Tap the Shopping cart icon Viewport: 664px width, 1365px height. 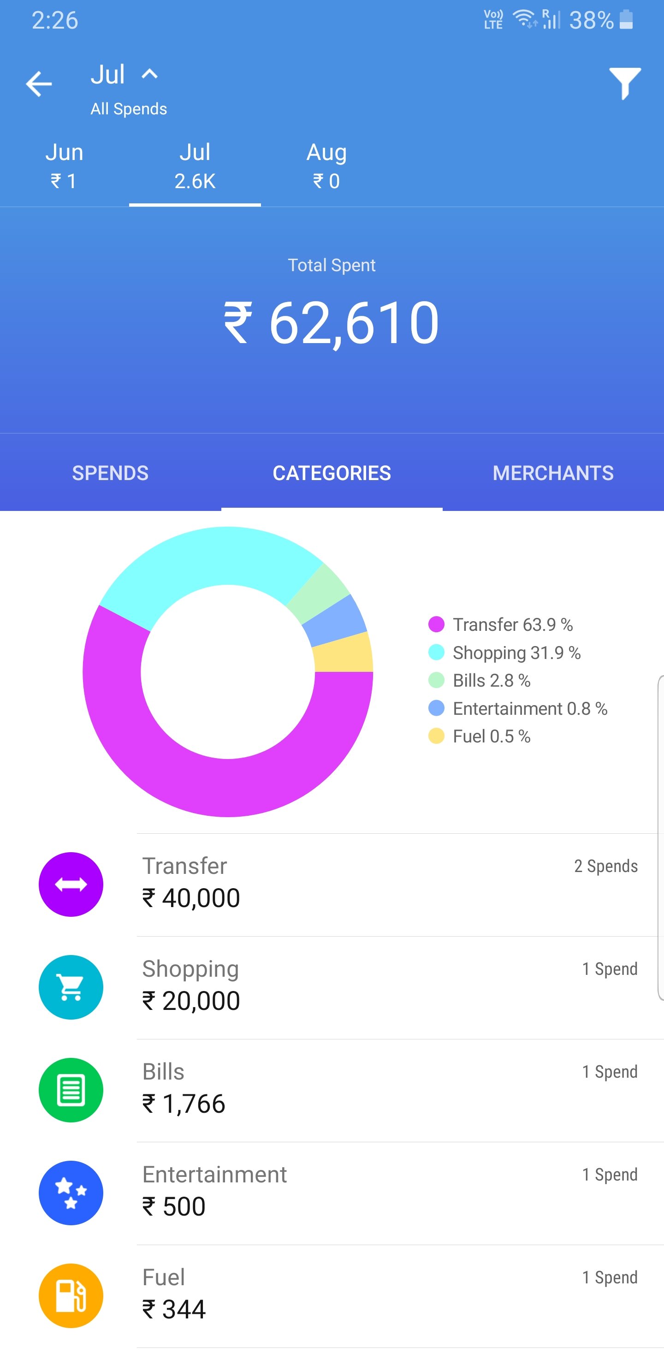[71, 987]
